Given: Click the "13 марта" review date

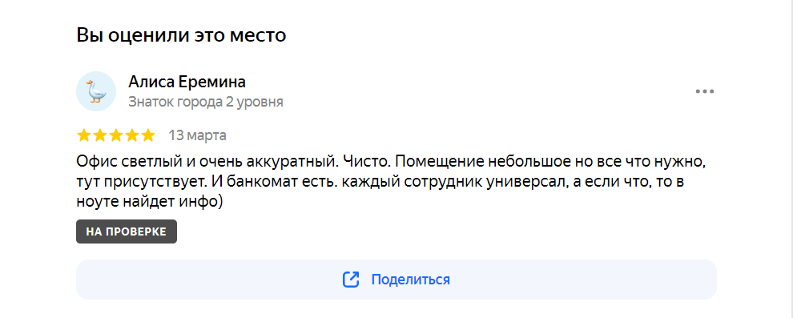Looking at the screenshot, I should [x=197, y=135].
